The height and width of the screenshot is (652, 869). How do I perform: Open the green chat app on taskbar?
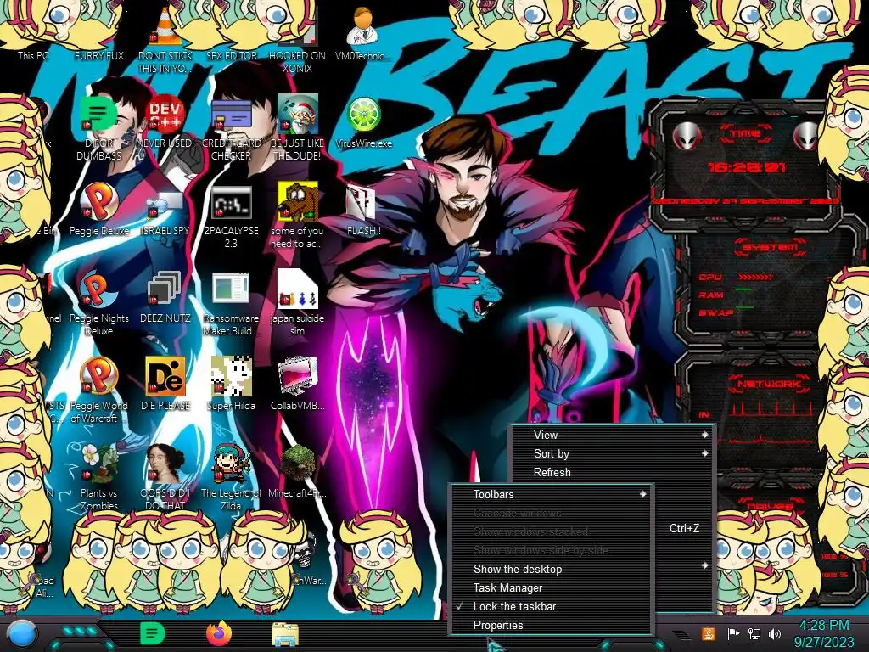(153, 633)
